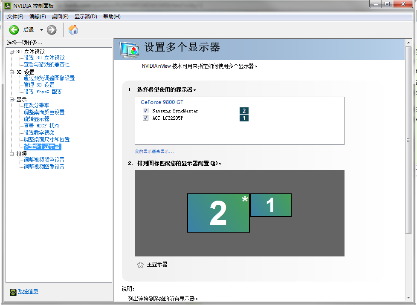Image resolution: width=417 pixels, height=305 pixels.
Task: Open 查看 HDCP 状态 page
Action: coord(41,126)
